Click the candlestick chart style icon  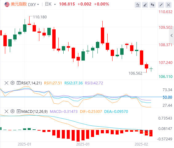pyautogui.click(x=152, y=5)
